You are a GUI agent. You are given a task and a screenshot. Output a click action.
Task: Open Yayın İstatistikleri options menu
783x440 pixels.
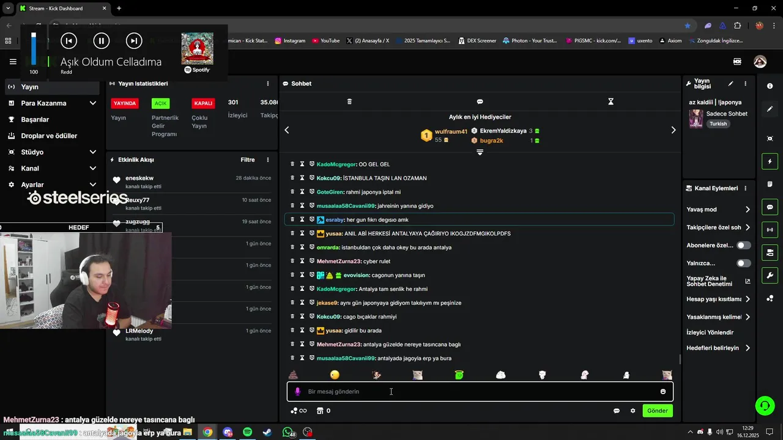267,84
